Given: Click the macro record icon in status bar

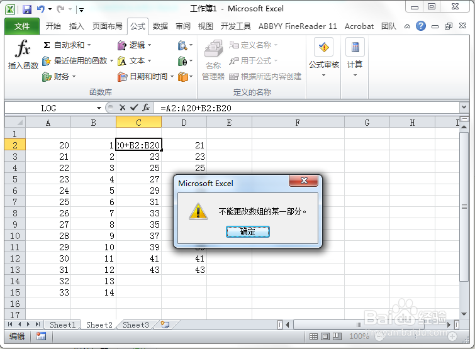Looking at the screenshot, I should [41, 336].
